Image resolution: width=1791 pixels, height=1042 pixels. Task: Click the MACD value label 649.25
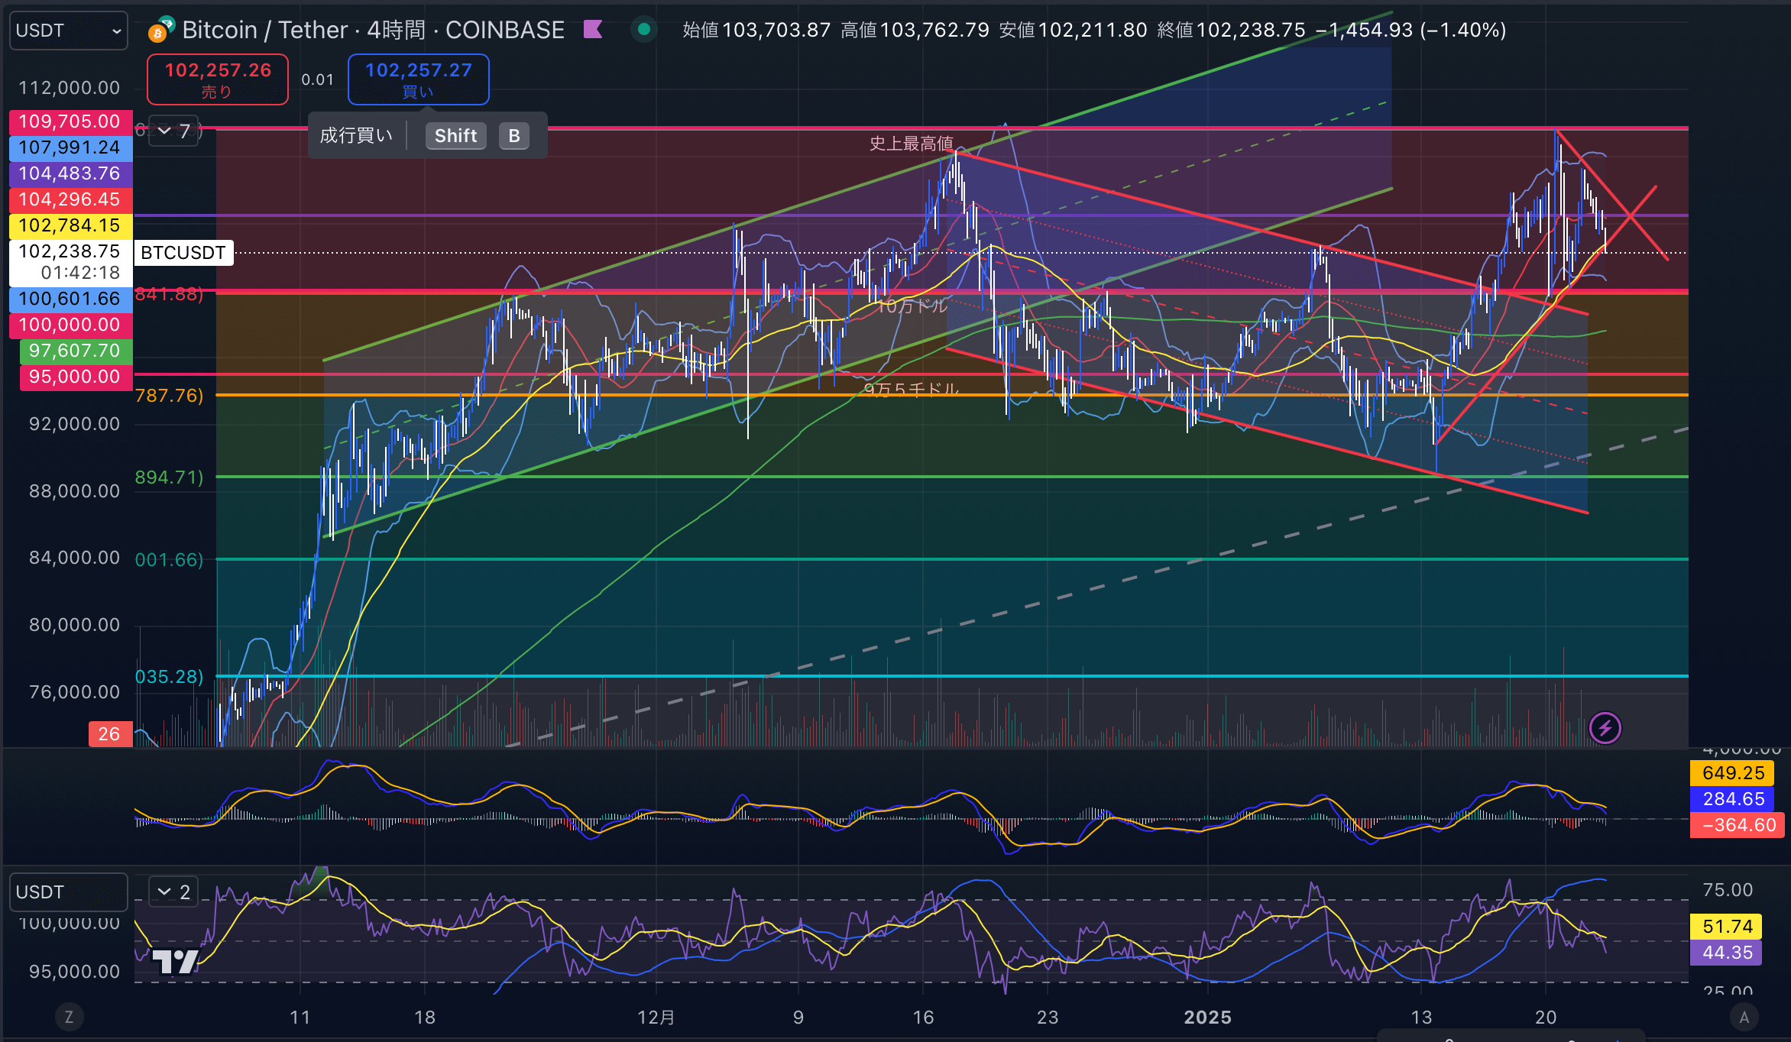pyautogui.click(x=1733, y=773)
